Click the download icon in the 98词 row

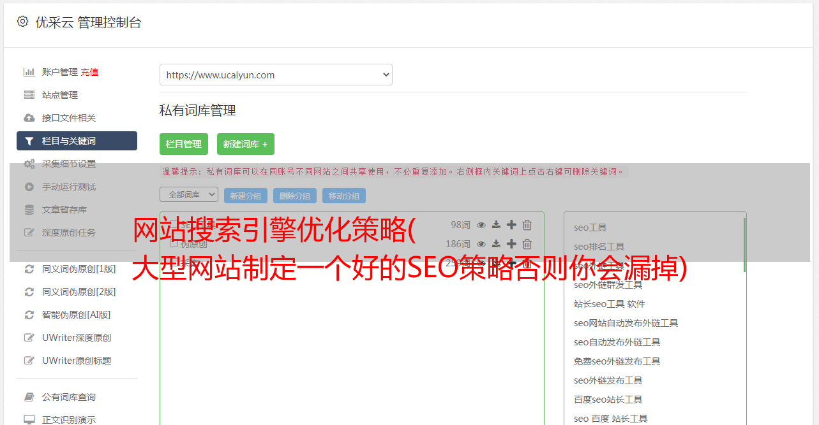[x=496, y=225]
